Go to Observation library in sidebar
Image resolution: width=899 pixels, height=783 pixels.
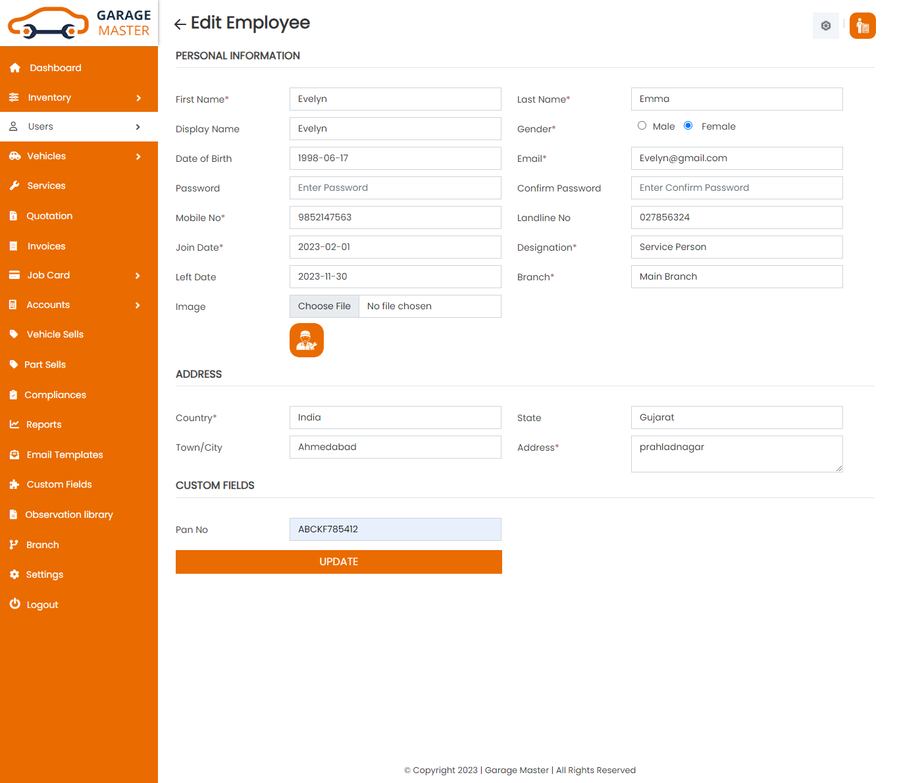(x=68, y=515)
